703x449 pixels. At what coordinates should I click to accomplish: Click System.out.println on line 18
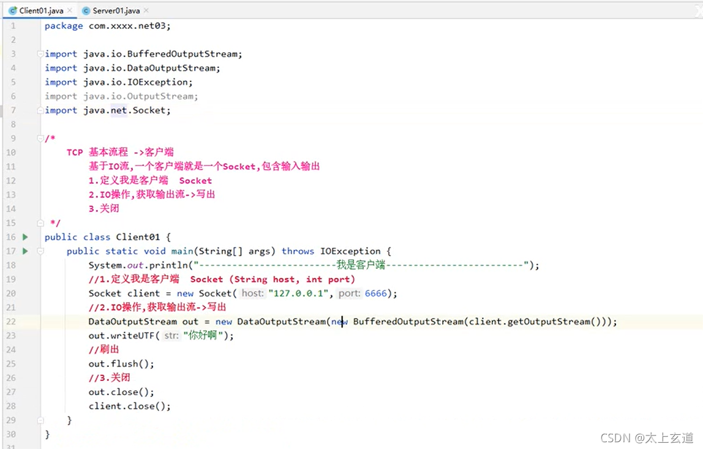(x=138, y=265)
